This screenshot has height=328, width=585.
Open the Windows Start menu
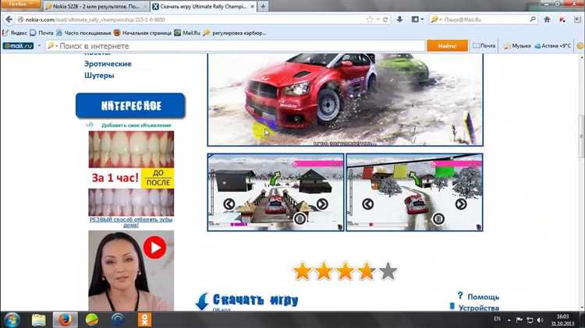click(x=12, y=319)
